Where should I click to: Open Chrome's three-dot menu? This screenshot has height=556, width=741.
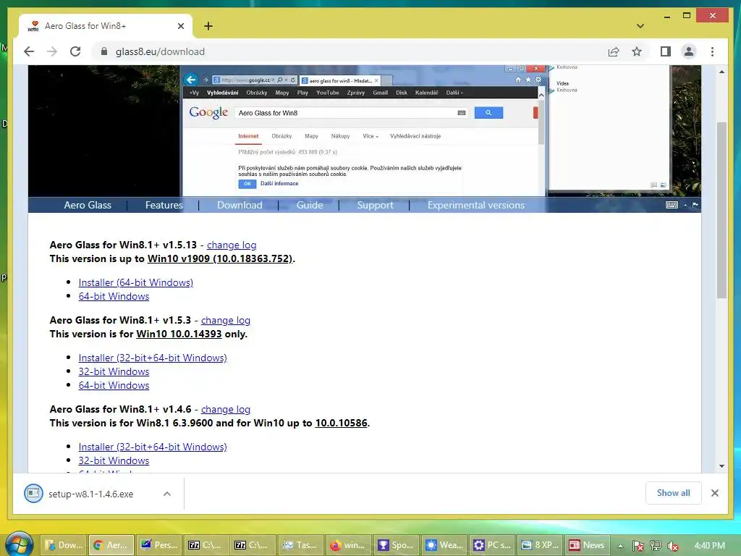pyautogui.click(x=712, y=51)
